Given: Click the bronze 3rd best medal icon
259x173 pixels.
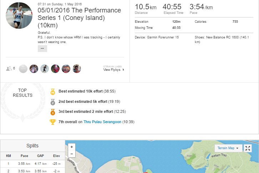Looking at the screenshot, I should pos(53,112).
